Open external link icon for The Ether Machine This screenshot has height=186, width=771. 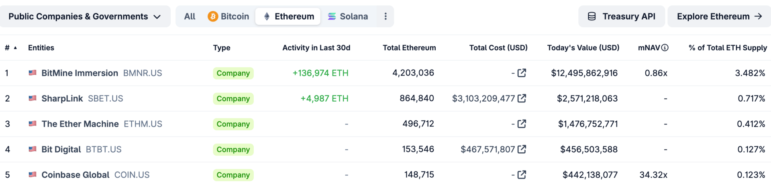coord(522,124)
